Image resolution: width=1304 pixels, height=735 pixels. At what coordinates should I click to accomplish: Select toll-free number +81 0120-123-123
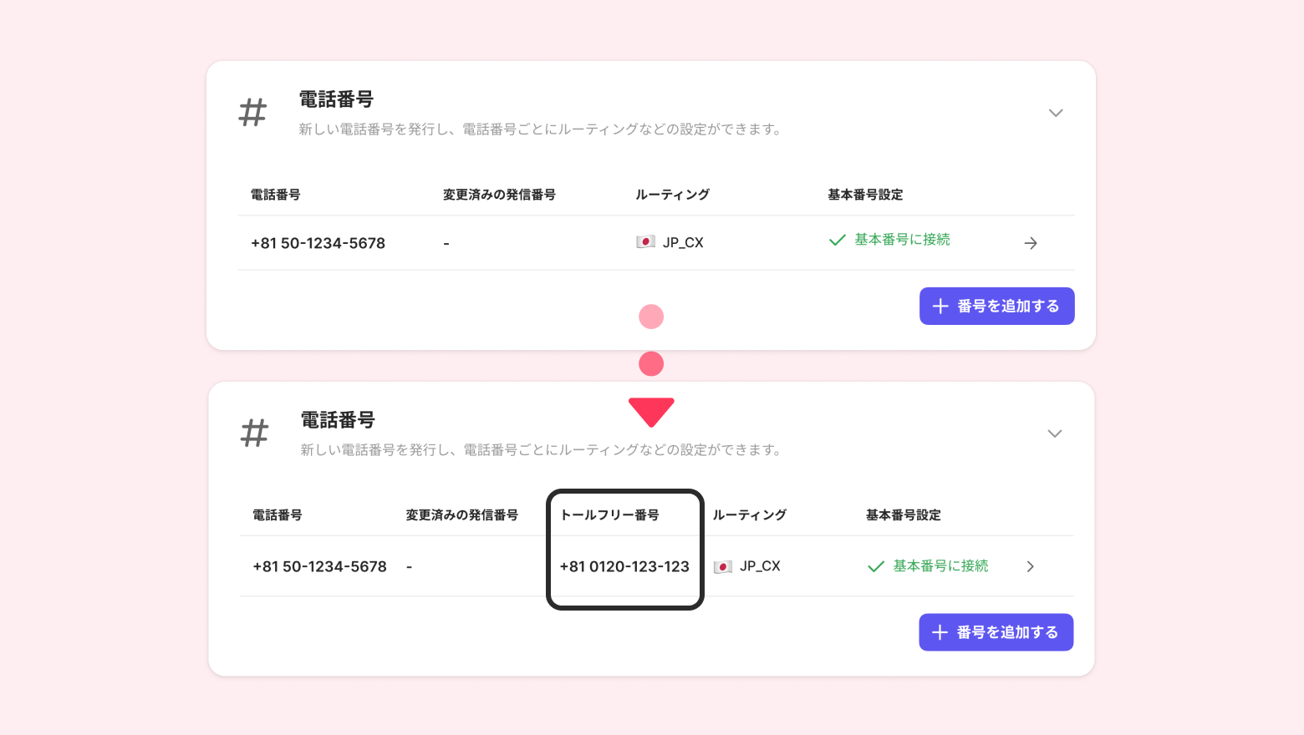click(624, 566)
